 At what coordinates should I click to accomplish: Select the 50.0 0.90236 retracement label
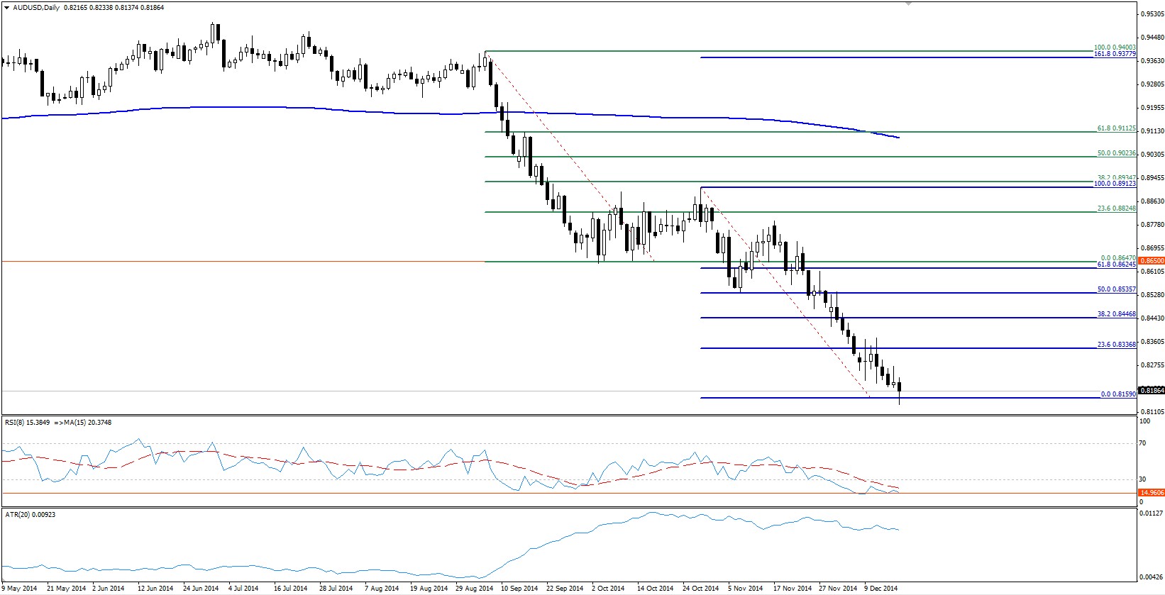click(x=1116, y=153)
